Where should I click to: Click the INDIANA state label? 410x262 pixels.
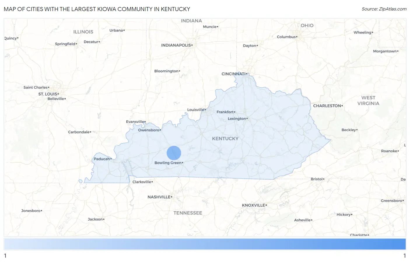click(191, 21)
